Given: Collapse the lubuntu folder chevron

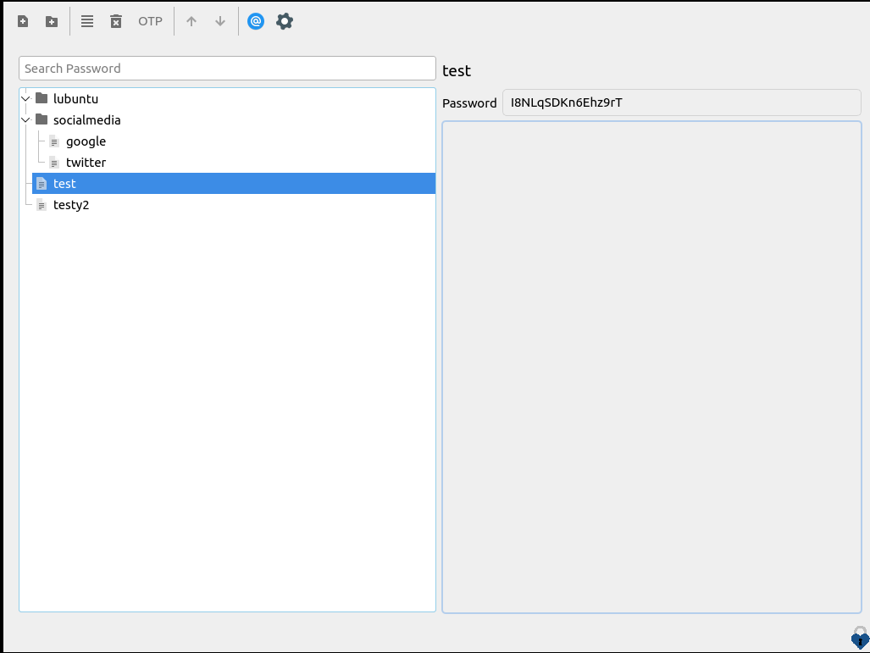Looking at the screenshot, I should 25,99.
